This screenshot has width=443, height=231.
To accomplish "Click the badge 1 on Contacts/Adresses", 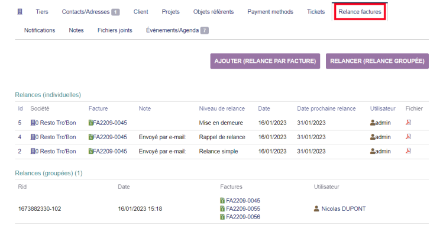I will pos(115,12).
